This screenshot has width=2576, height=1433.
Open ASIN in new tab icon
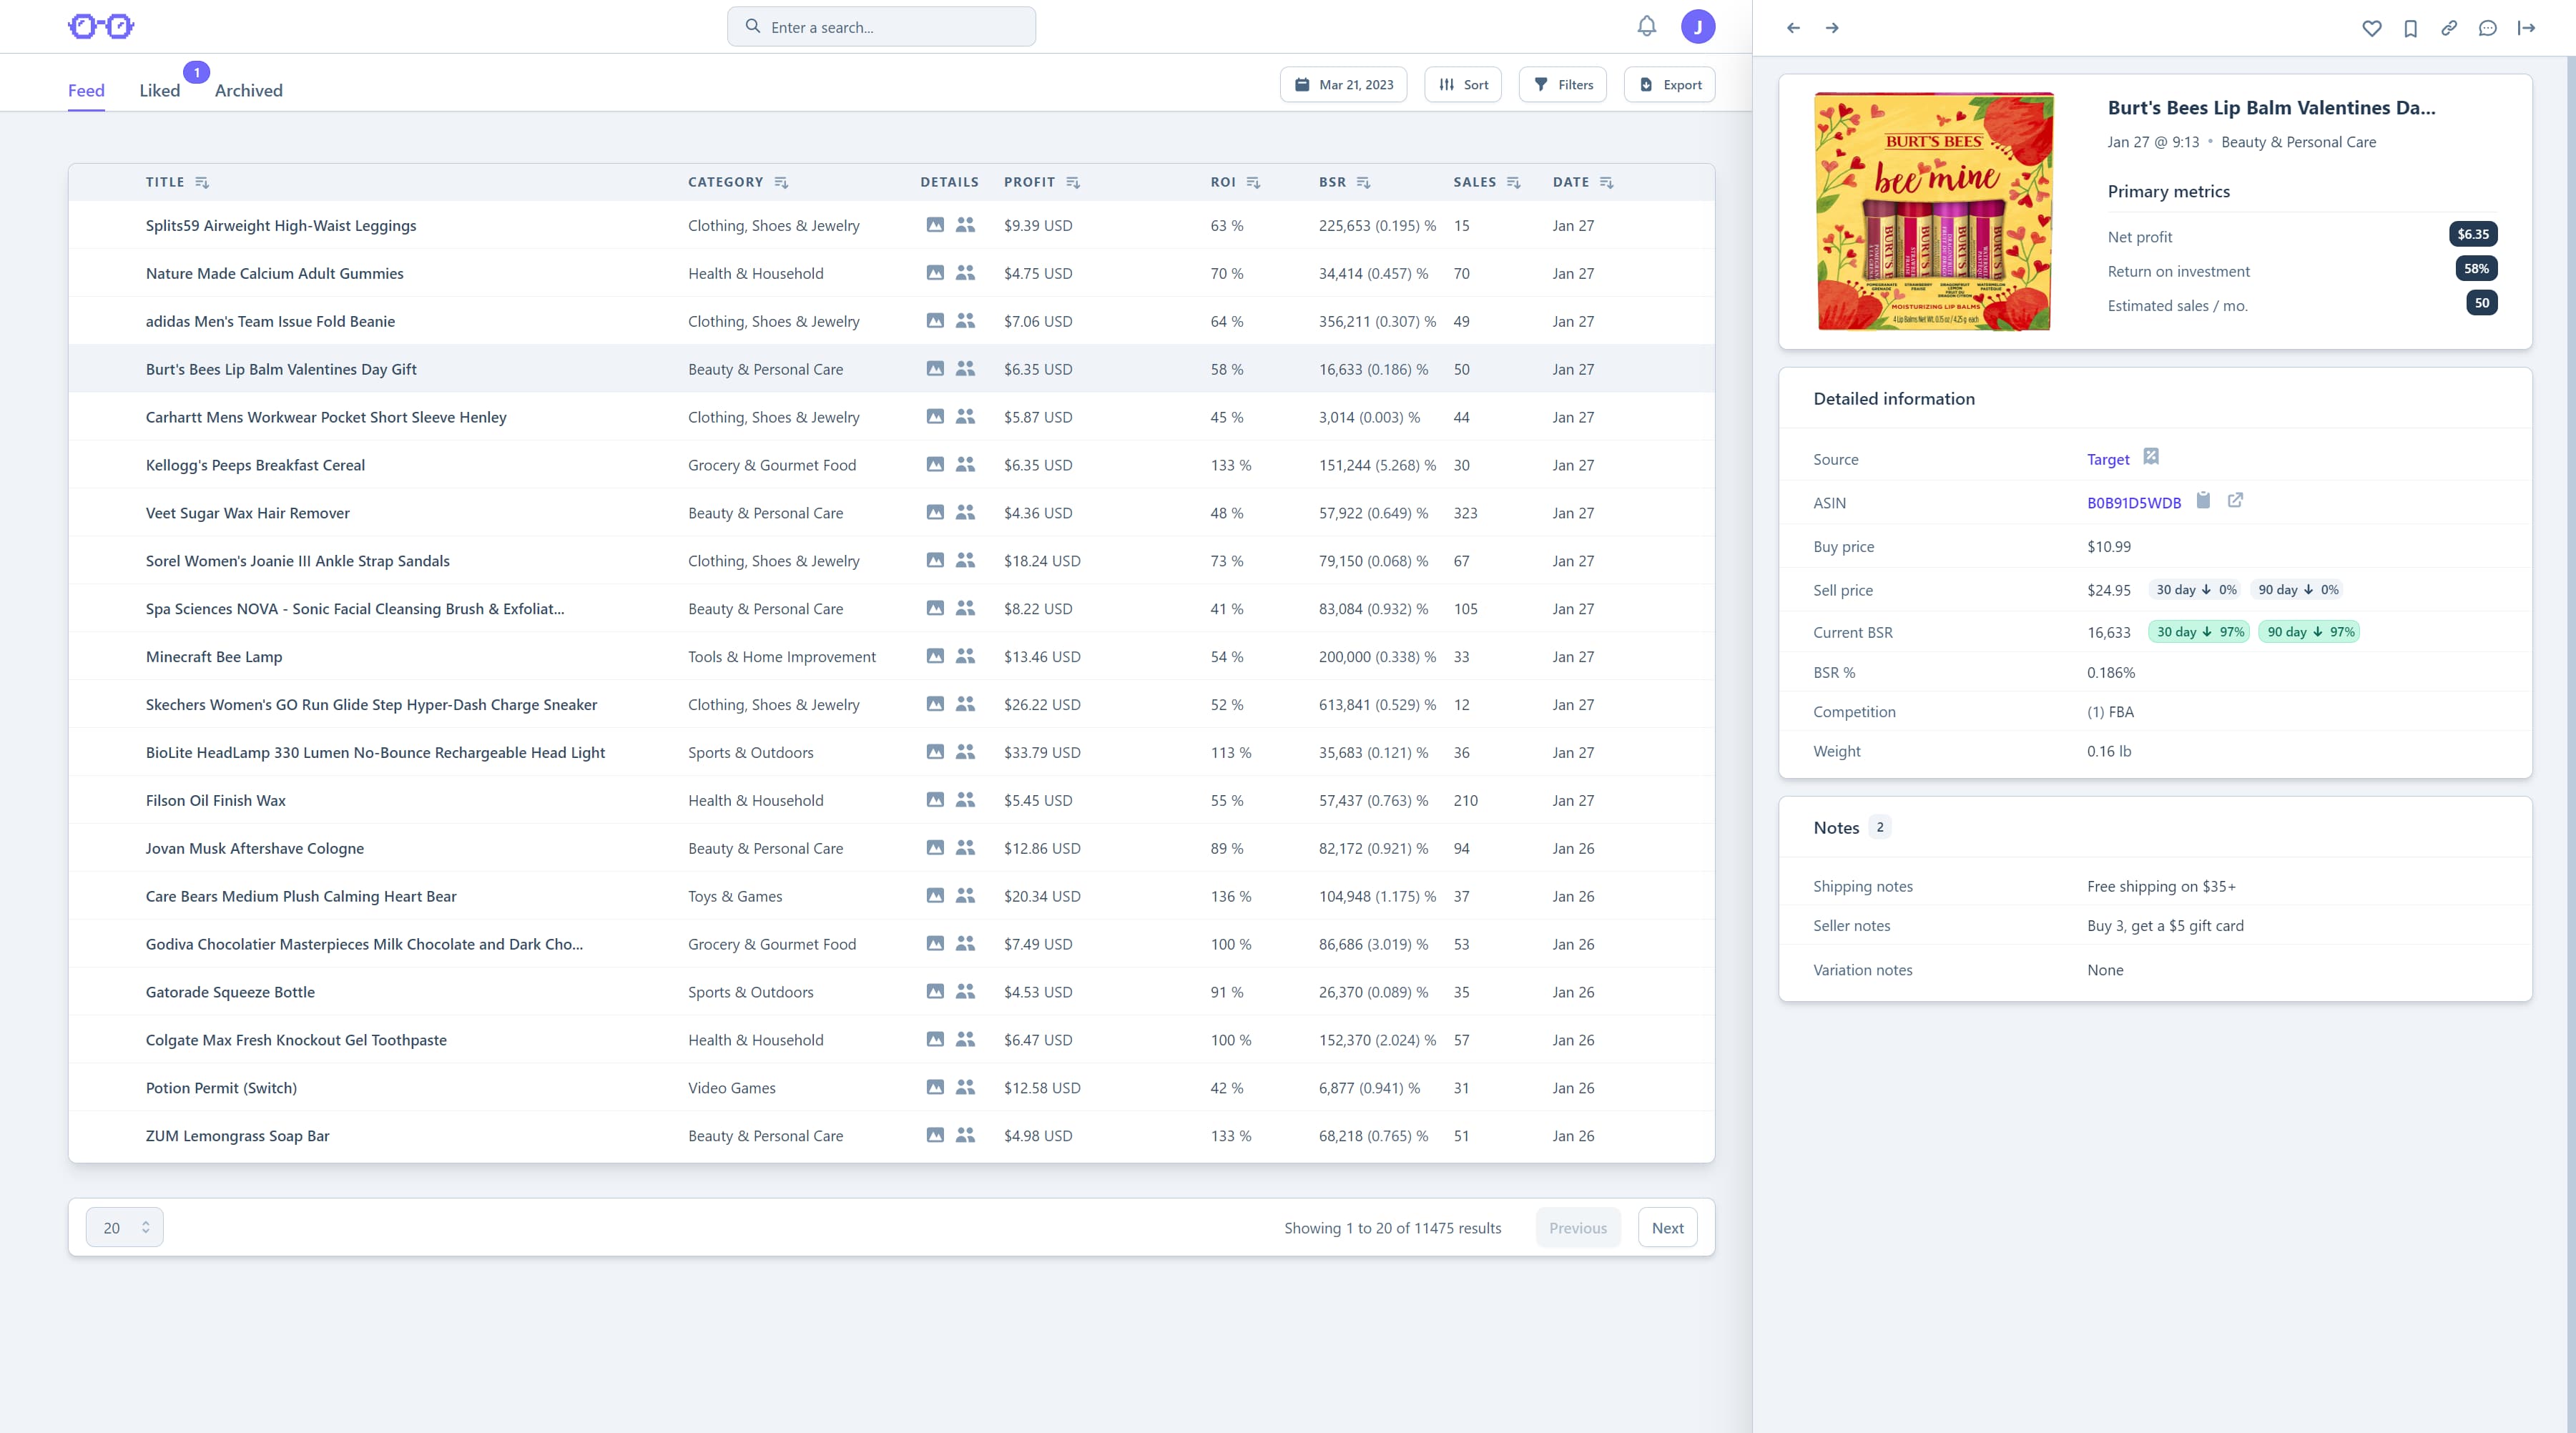click(x=2235, y=500)
